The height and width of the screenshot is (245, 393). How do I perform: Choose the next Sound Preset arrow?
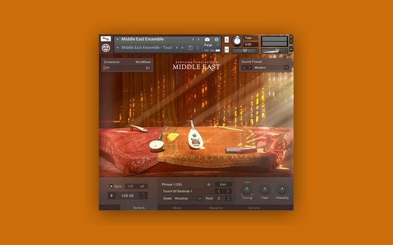coord(249,67)
